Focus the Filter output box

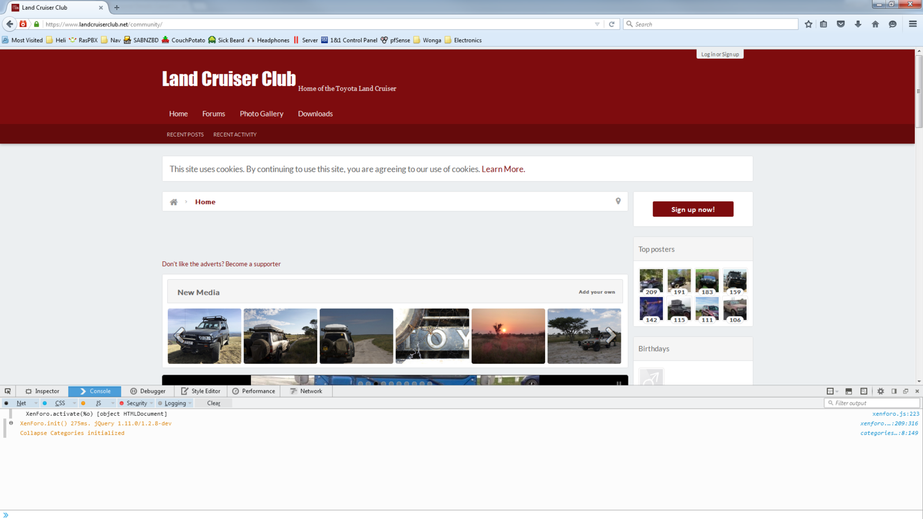point(872,403)
